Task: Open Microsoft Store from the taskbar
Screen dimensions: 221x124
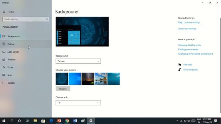Action: click(43, 121)
